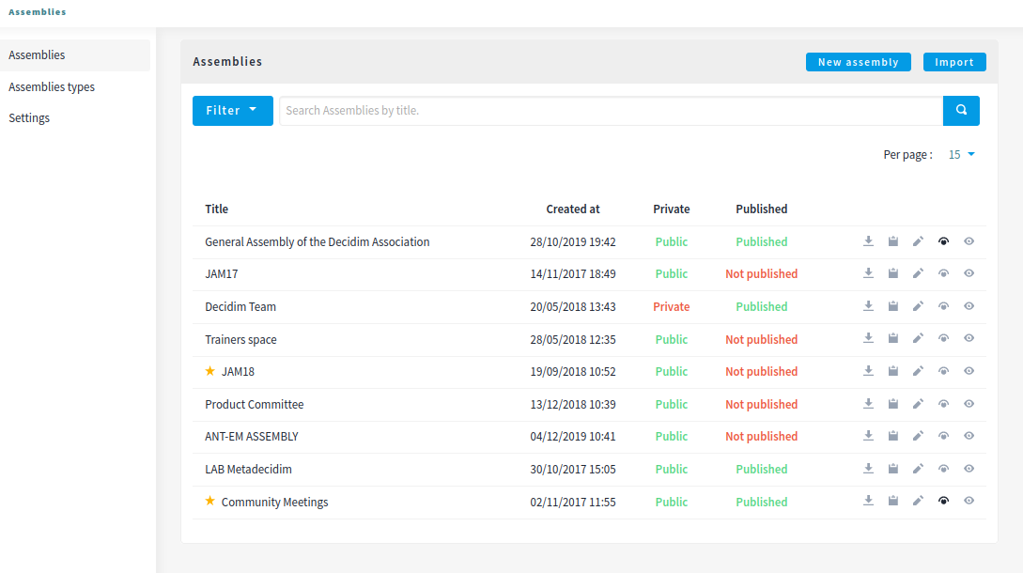
Task: Click the magnifier search button
Action: click(961, 110)
